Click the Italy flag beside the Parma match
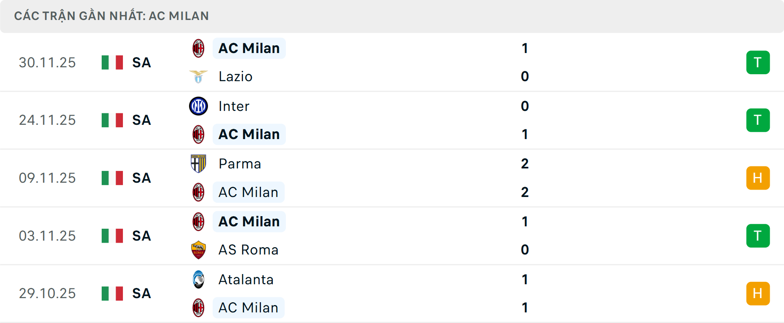The height and width of the screenshot is (323, 784). 112,178
